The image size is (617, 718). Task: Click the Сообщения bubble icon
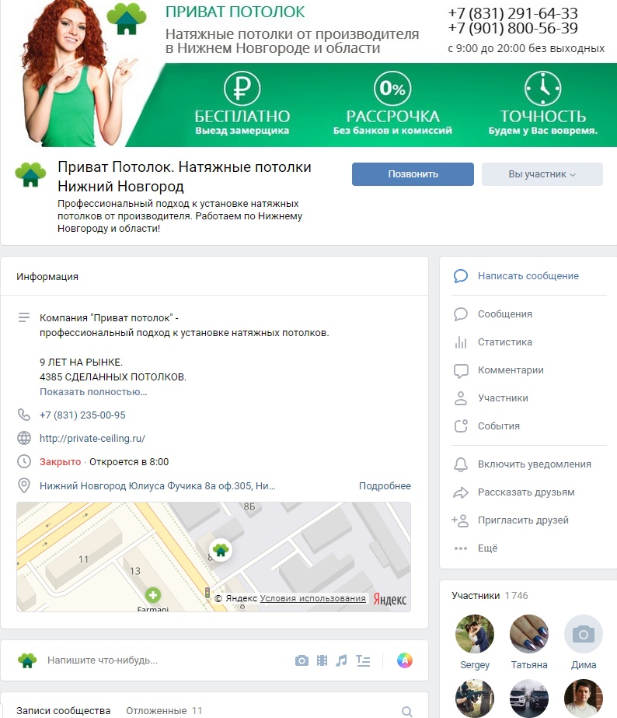[x=461, y=314]
